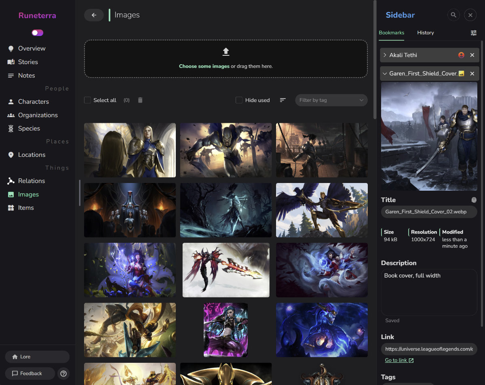Click Choose some images to upload
This screenshot has width=485, height=385.
tap(204, 66)
